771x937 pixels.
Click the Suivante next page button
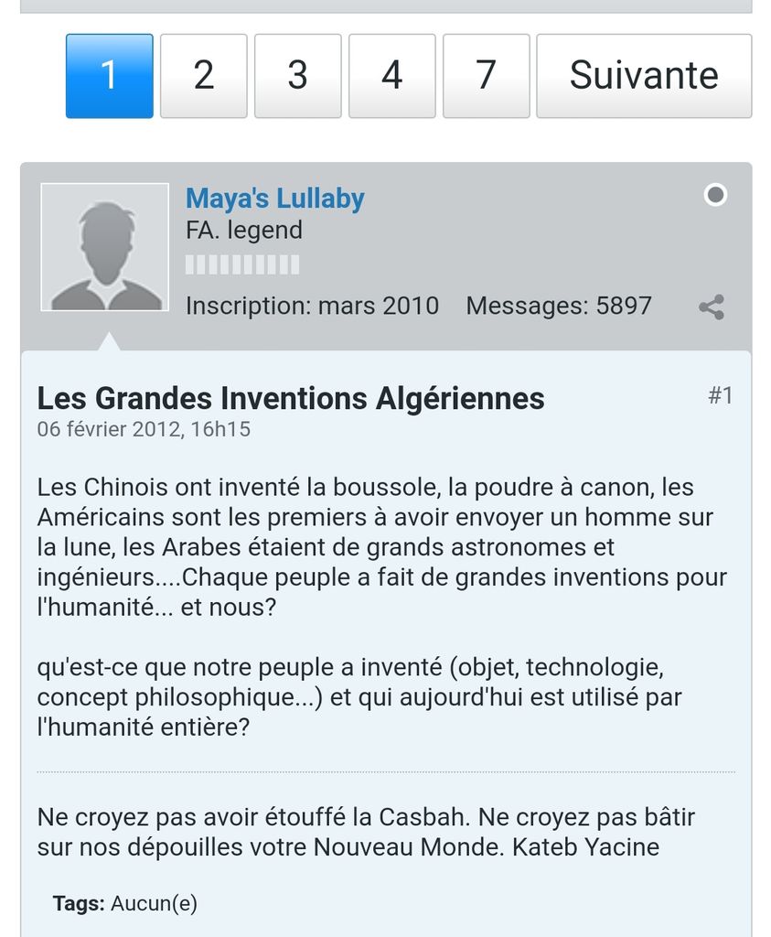click(x=643, y=76)
